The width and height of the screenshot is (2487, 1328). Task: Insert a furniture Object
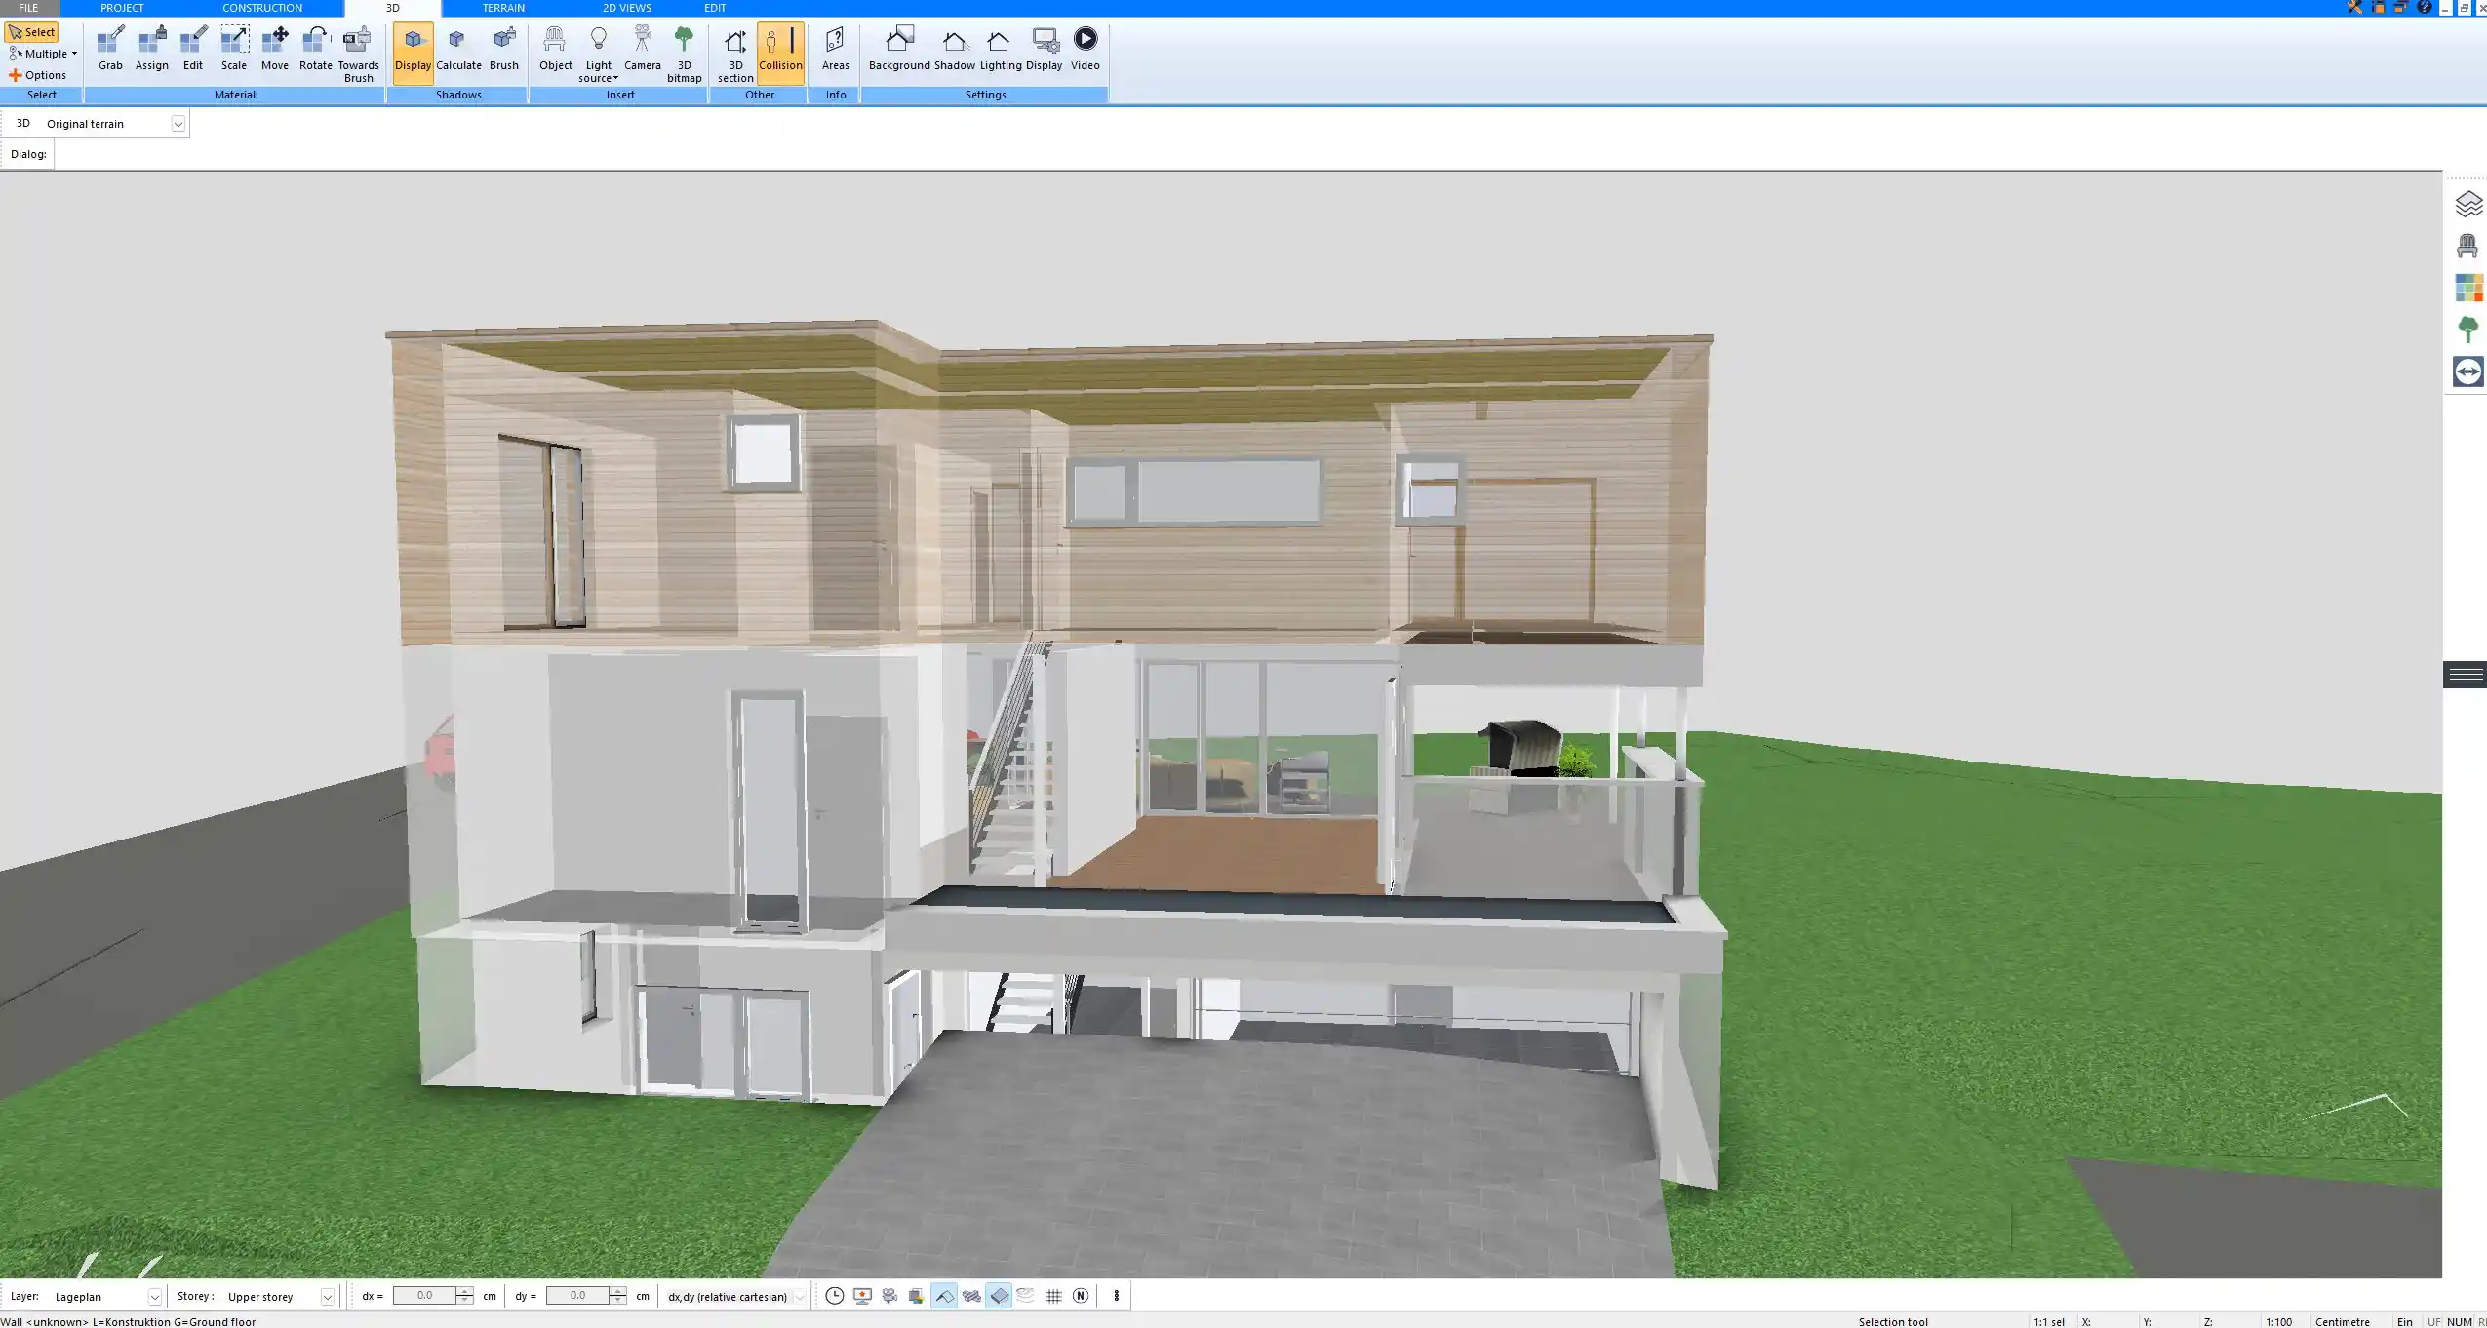coord(556,49)
